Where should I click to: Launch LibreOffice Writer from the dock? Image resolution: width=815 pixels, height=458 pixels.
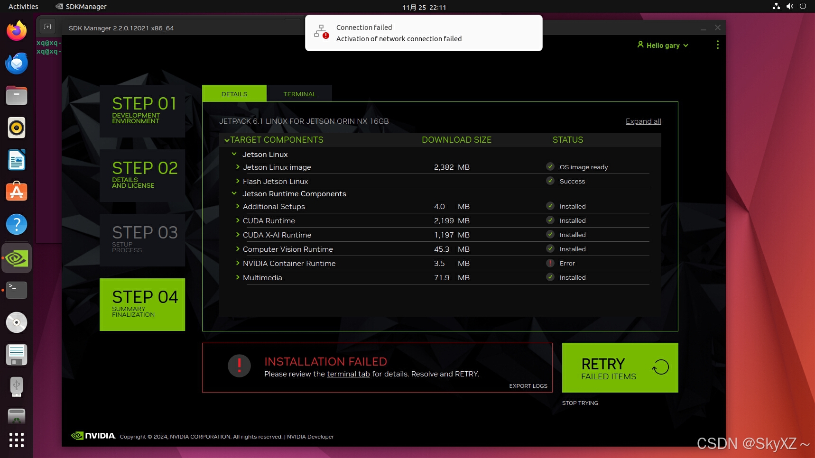(17, 160)
